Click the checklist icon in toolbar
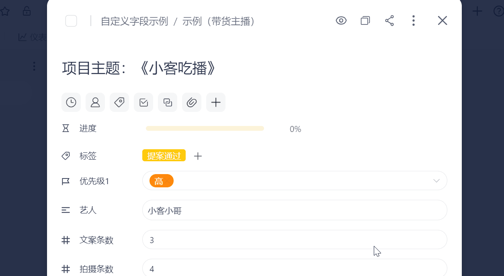The height and width of the screenshot is (276, 504). coord(143,103)
